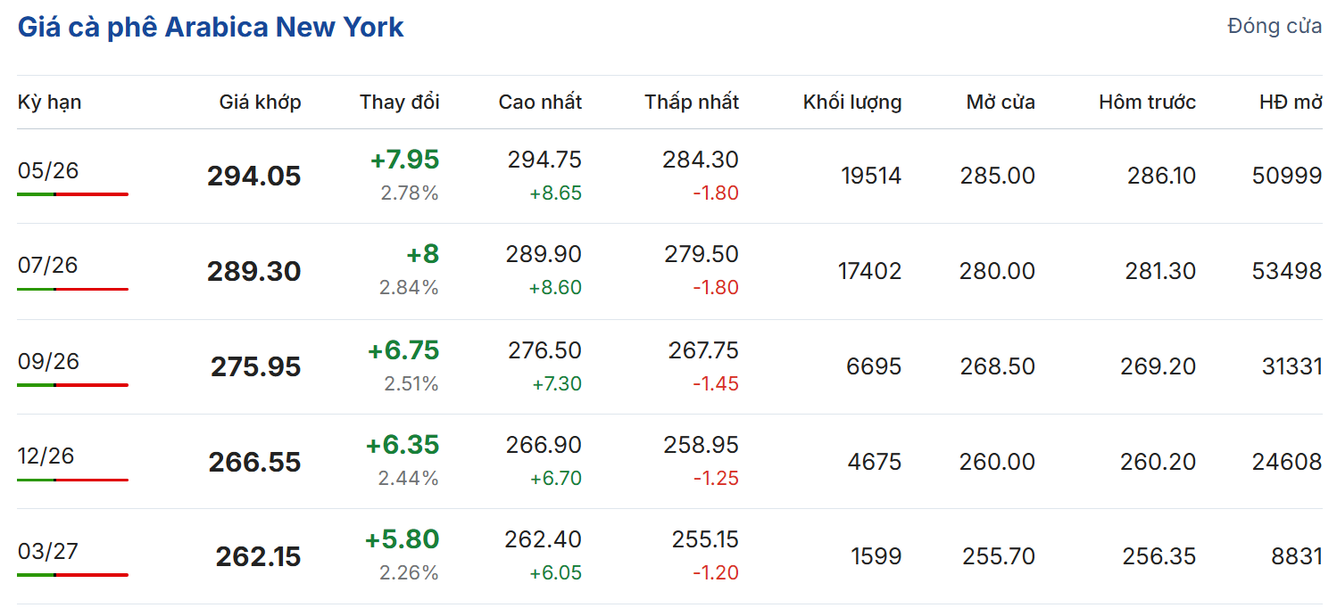
Task: Click the price range bar under 05/26
Action: click(x=72, y=194)
